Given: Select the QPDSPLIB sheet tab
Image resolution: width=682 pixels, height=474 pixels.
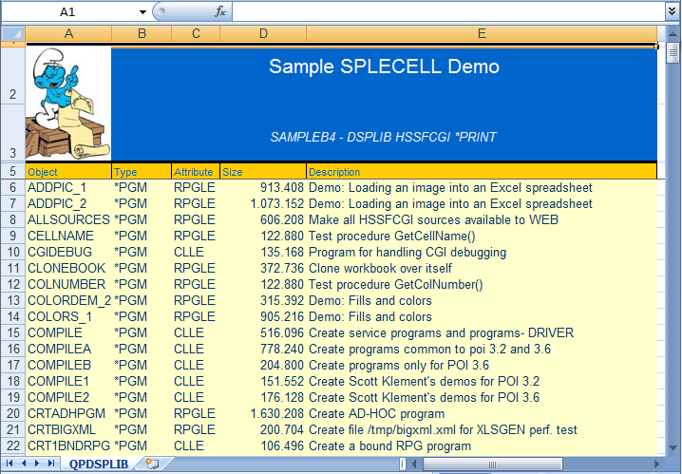Looking at the screenshot, I should [x=99, y=464].
